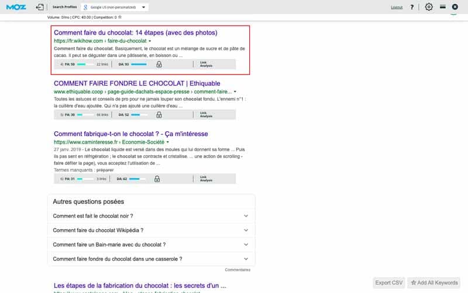Click the lock icon in the Ça m'intéresse result's Moz bar
Viewport: 468px width, 293px height.
[157, 179]
